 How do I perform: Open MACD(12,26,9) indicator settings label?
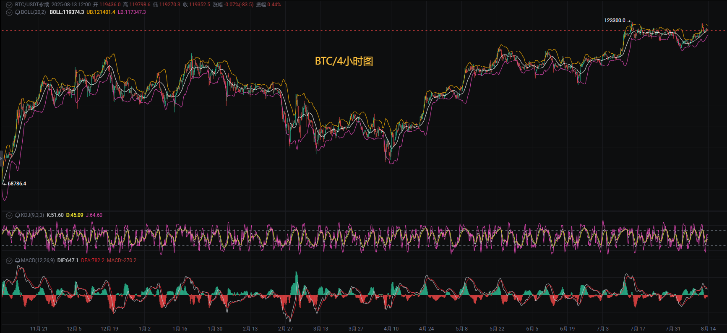(x=38, y=260)
